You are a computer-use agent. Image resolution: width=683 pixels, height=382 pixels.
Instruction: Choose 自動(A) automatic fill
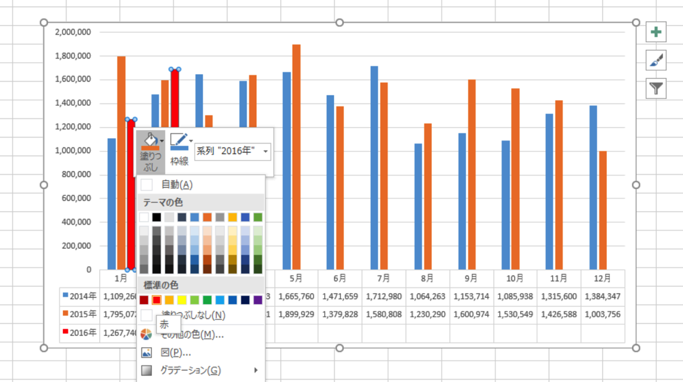(x=201, y=185)
